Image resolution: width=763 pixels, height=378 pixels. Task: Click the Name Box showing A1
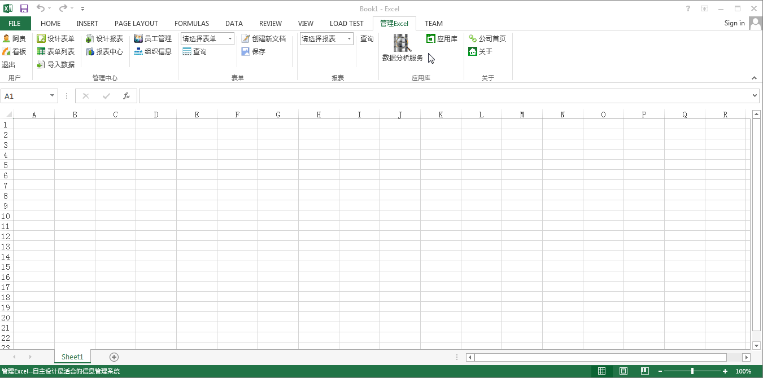[25, 96]
